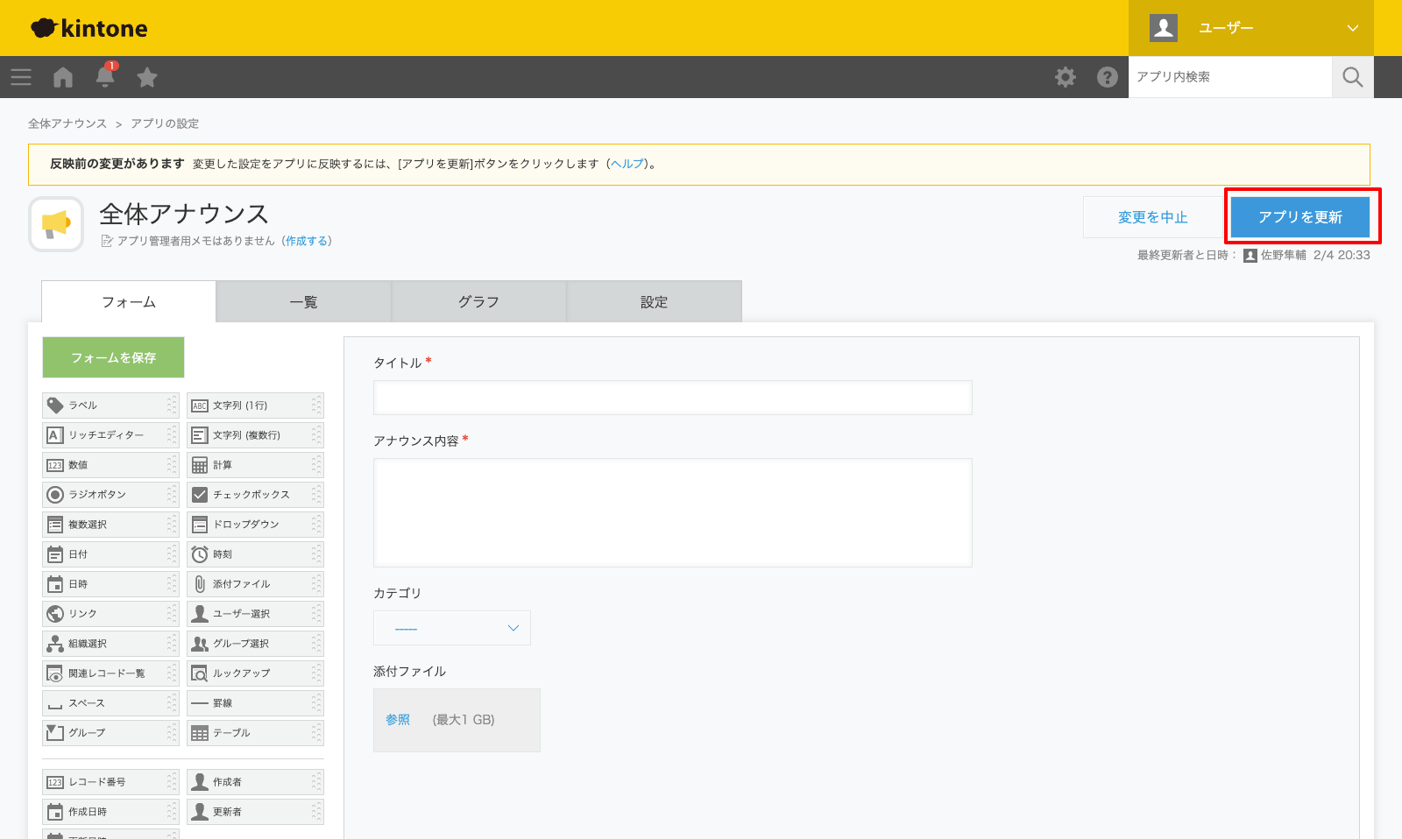Image resolution: width=1402 pixels, height=839 pixels.
Task: Add a 罫線 separator to the form
Action: [226, 702]
